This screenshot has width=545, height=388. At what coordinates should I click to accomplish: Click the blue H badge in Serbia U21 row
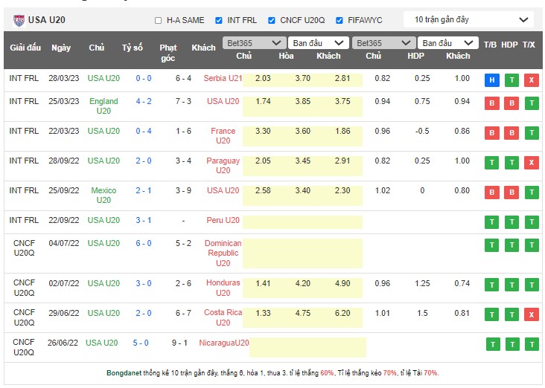tap(491, 80)
